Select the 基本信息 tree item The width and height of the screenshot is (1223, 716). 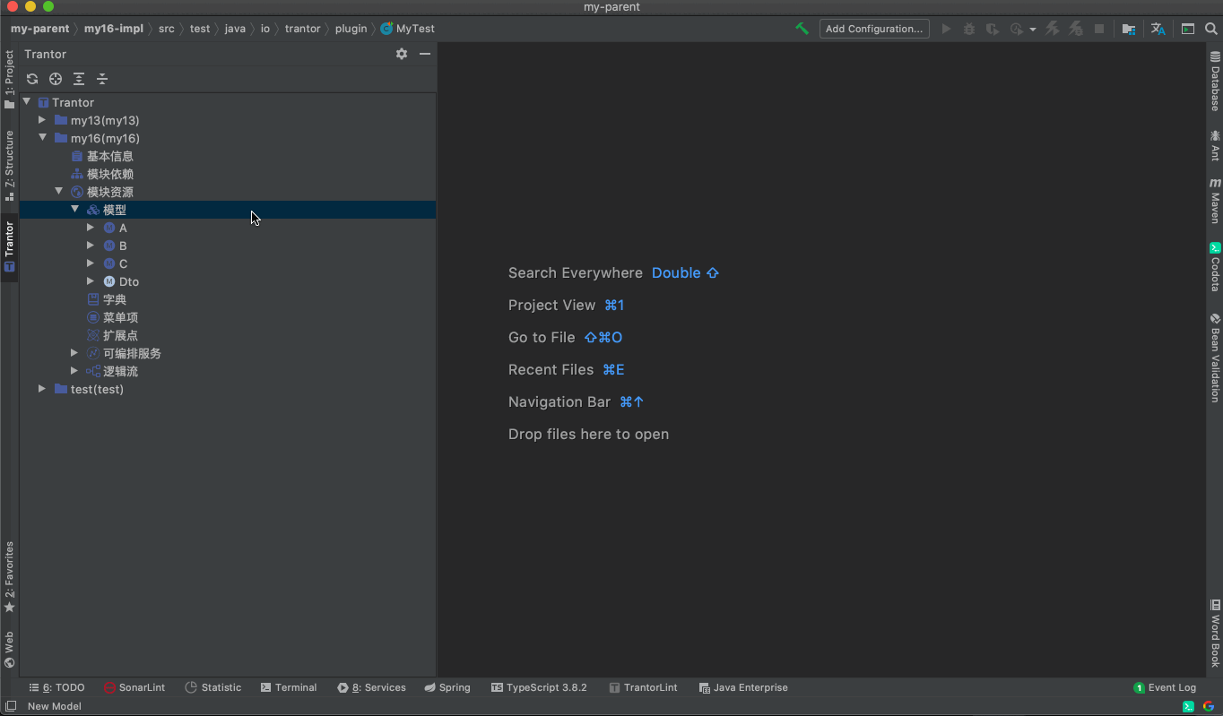tap(228, 156)
